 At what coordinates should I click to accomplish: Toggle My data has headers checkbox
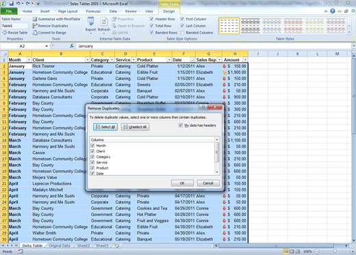181,125
